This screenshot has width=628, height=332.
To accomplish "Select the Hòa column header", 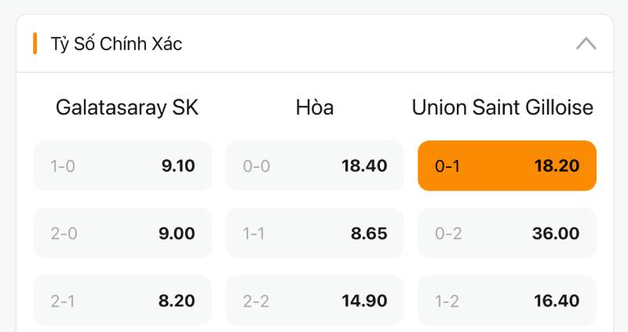I will pyautogui.click(x=315, y=108).
